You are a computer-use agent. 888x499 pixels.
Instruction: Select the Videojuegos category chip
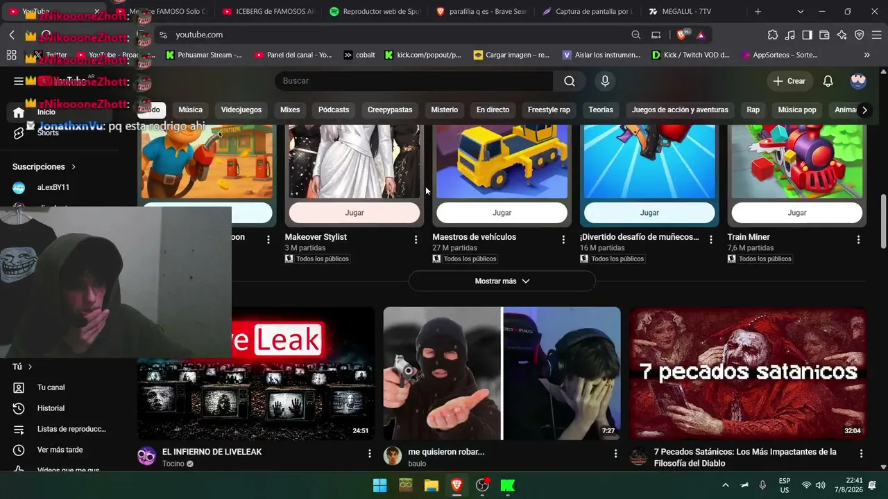[241, 110]
